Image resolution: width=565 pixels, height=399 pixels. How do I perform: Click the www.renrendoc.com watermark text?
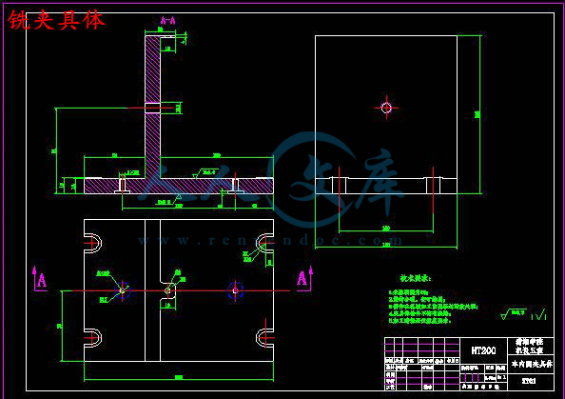270,240
